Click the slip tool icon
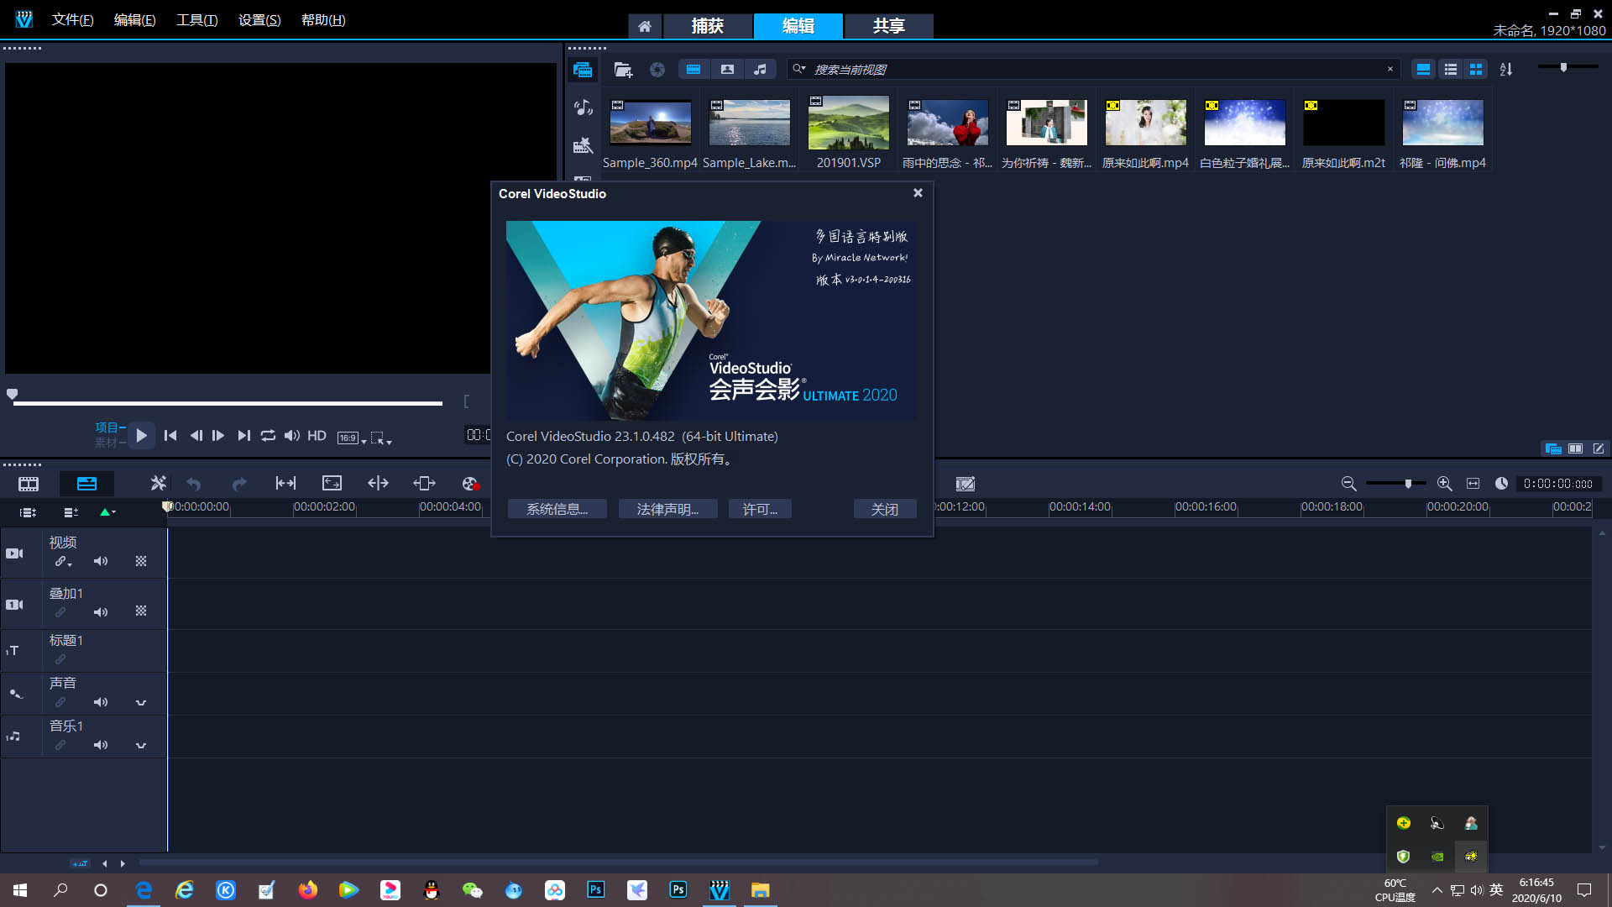 tap(285, 483)
